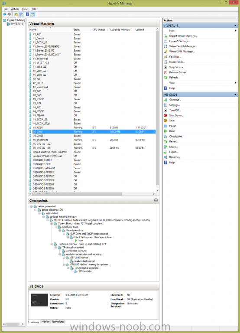This screenshot has height=333, width=240.
Task: Open the File menu
Action: pos(6,9)
